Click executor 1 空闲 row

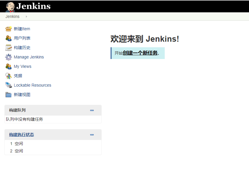click(53, 144)
